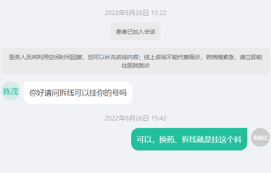
Task: Select the green doctor reply bubble
Action: [189, 139]
